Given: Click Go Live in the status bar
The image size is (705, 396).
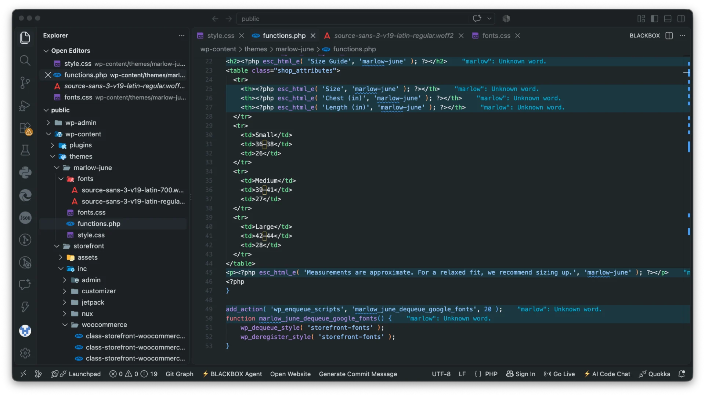Looking at the screenshot, I should [559, 374].
